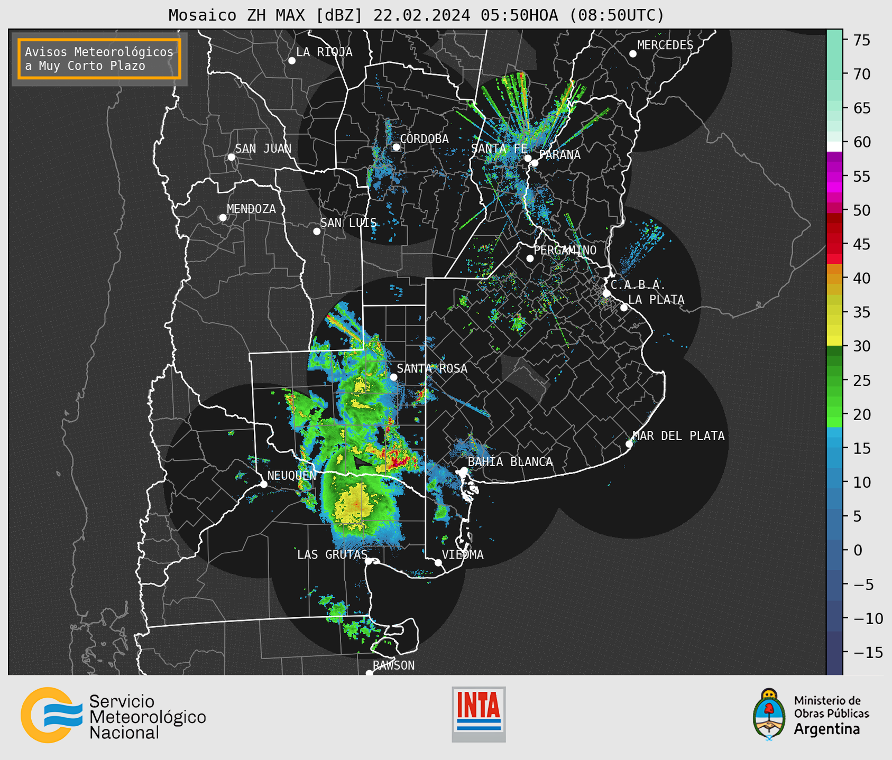Select the SAN LUIS city marker
The image size is (892, 760).
317,231
